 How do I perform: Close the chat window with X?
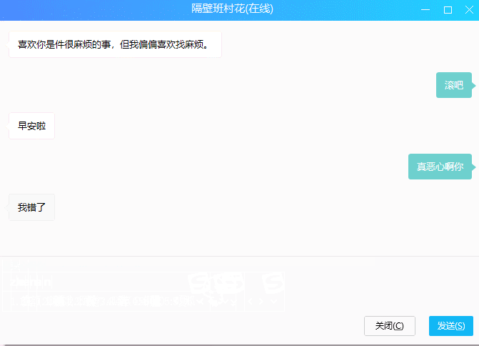coord(468,9)
